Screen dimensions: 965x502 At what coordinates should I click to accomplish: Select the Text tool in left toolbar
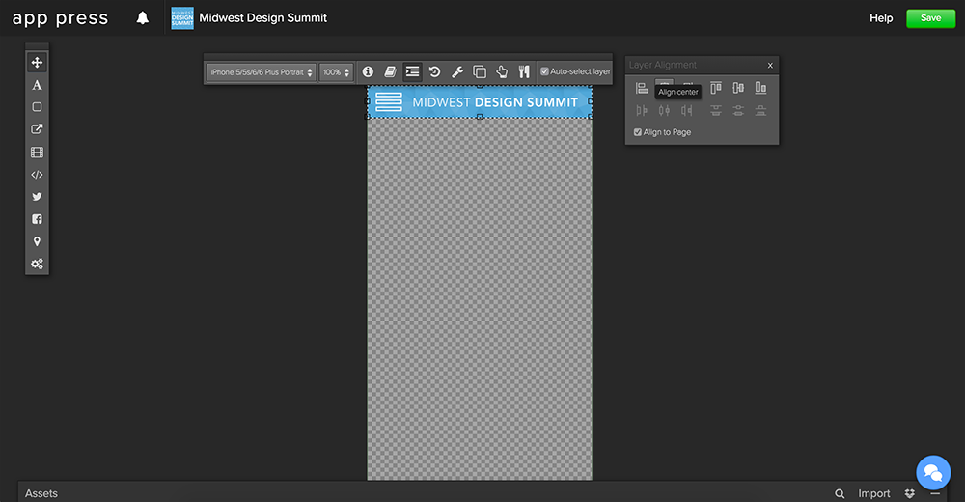(x=37, y=85)
